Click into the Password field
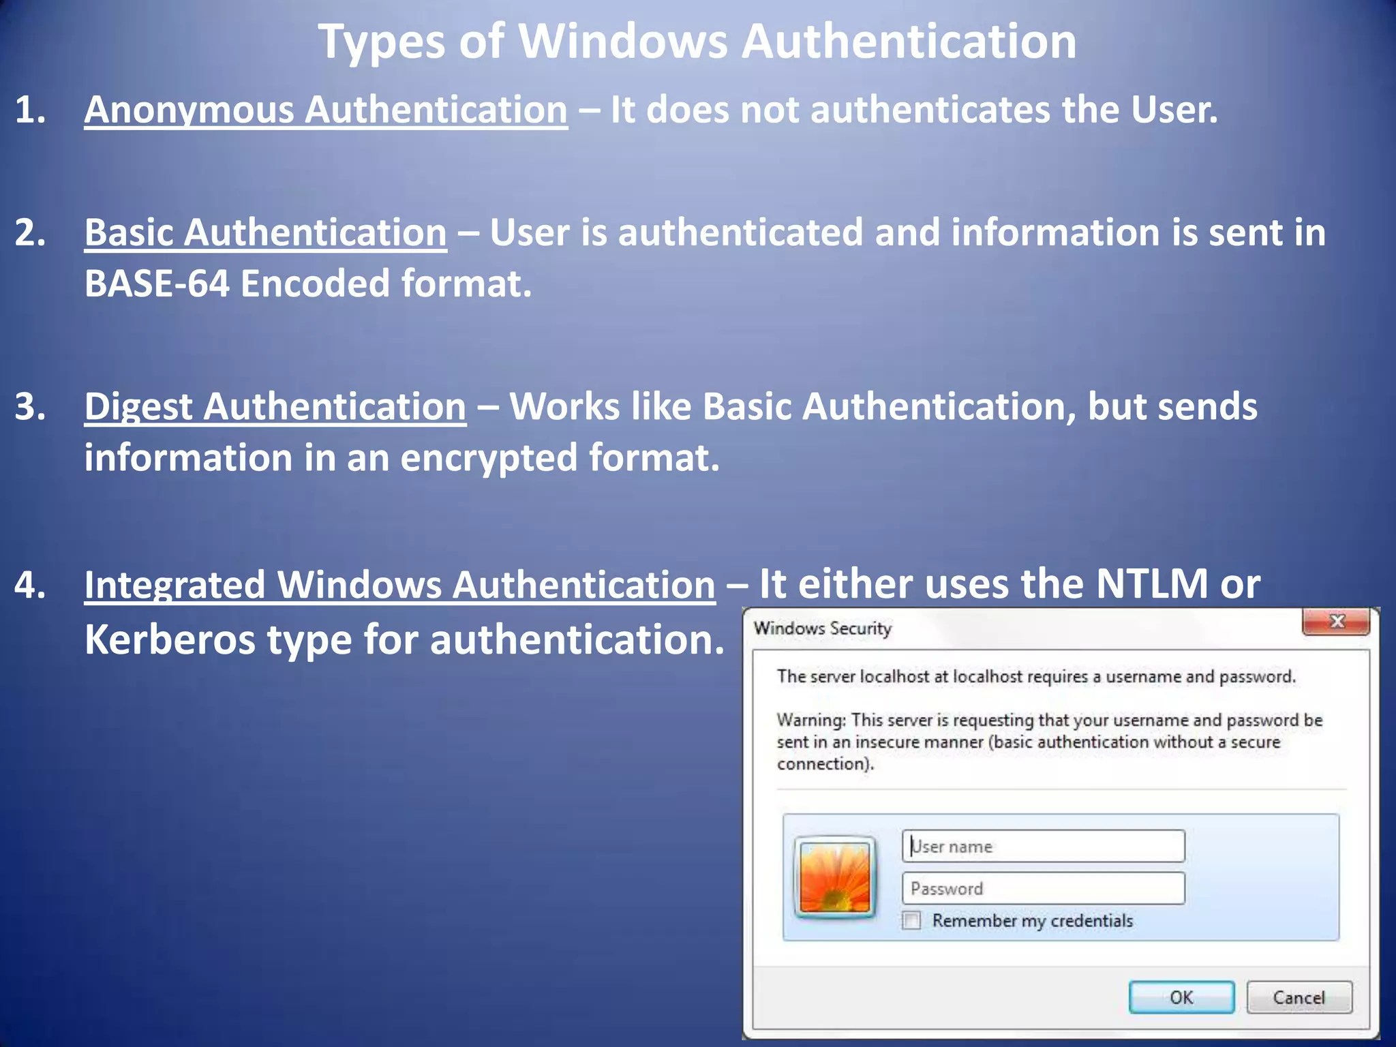This screenshot has height=1047, width=1396. coord(1043,888)
